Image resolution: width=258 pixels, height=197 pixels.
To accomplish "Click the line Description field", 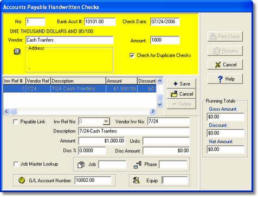I will click(x=134, y=131).
